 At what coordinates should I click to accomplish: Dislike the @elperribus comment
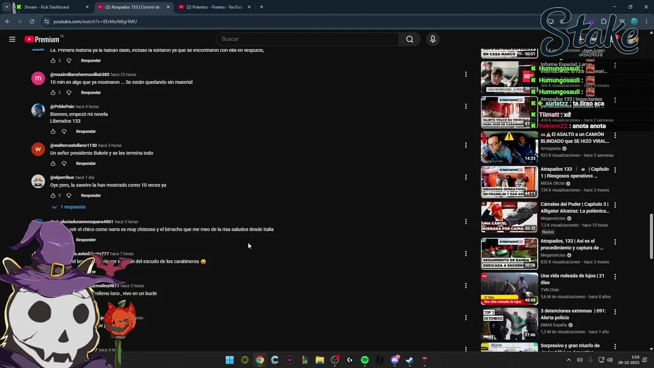(69, 195)
